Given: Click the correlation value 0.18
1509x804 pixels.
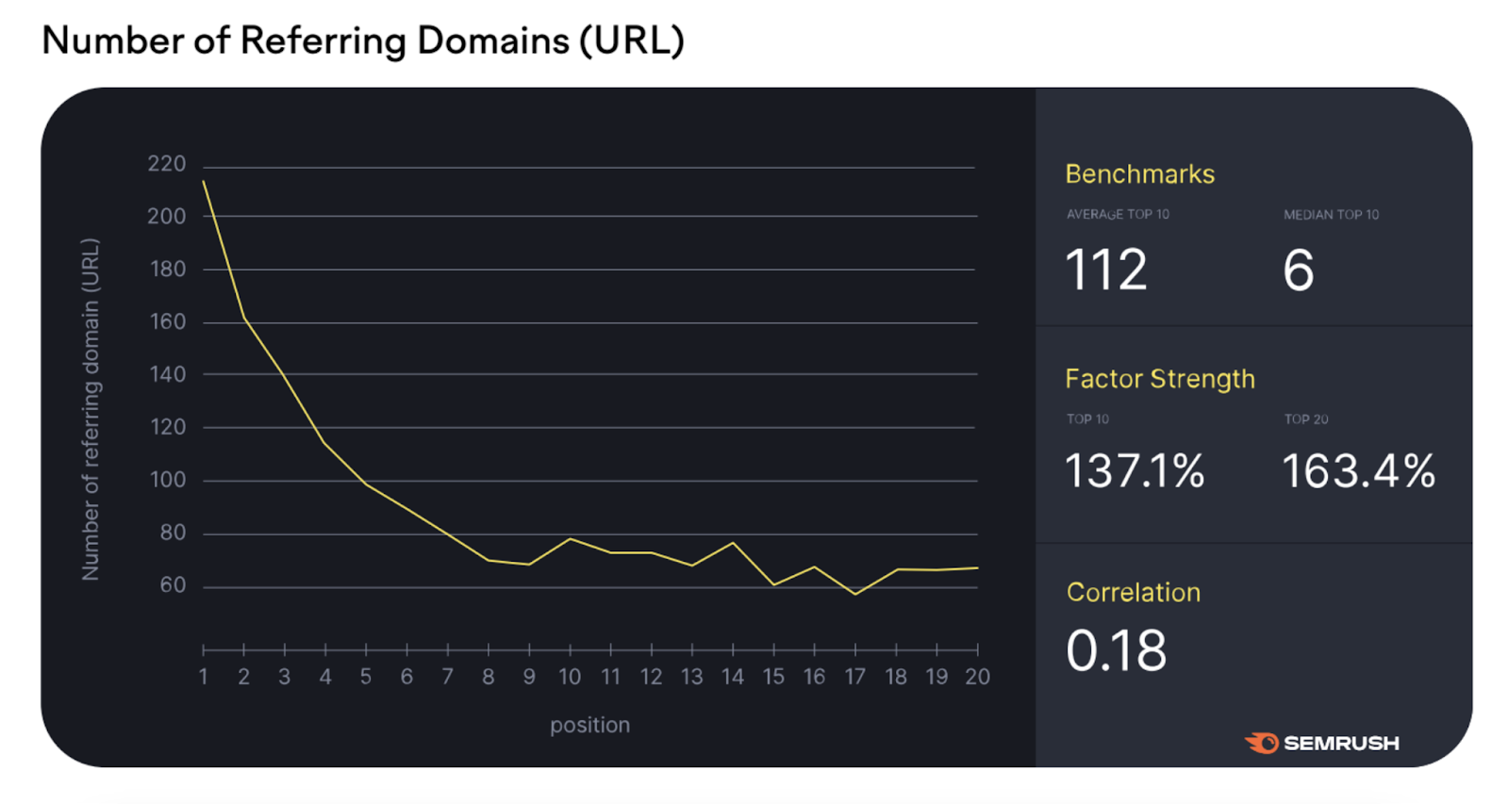Looking at the screenshot, I should (x=1116, y=650).
